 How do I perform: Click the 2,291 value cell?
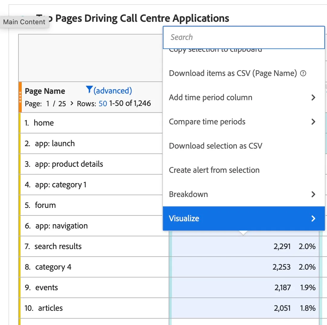(282, 246)
